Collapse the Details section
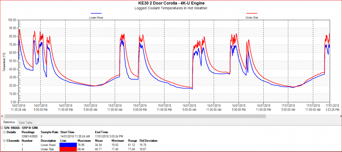Image resolution: width=342 pixels, height=152 pixels. click(x=4, y=132)
